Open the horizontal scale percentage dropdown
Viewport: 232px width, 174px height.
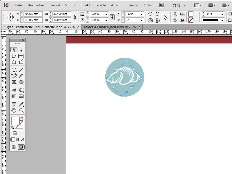[106, 14]
